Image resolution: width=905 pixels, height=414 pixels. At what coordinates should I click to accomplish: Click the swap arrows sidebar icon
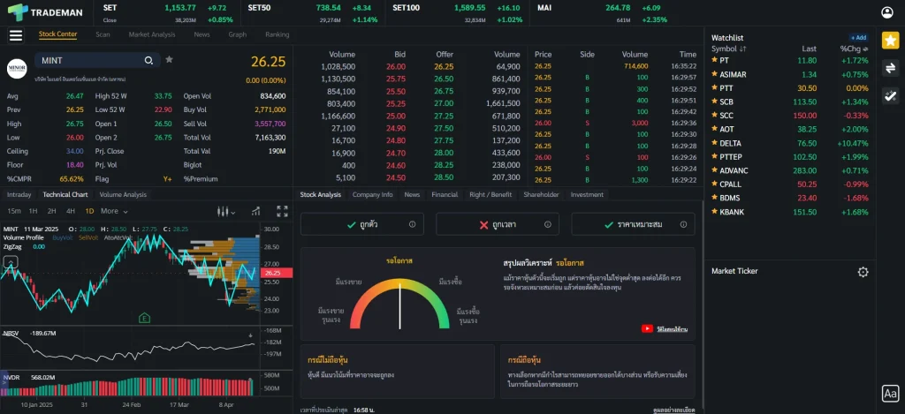[890, 68]
